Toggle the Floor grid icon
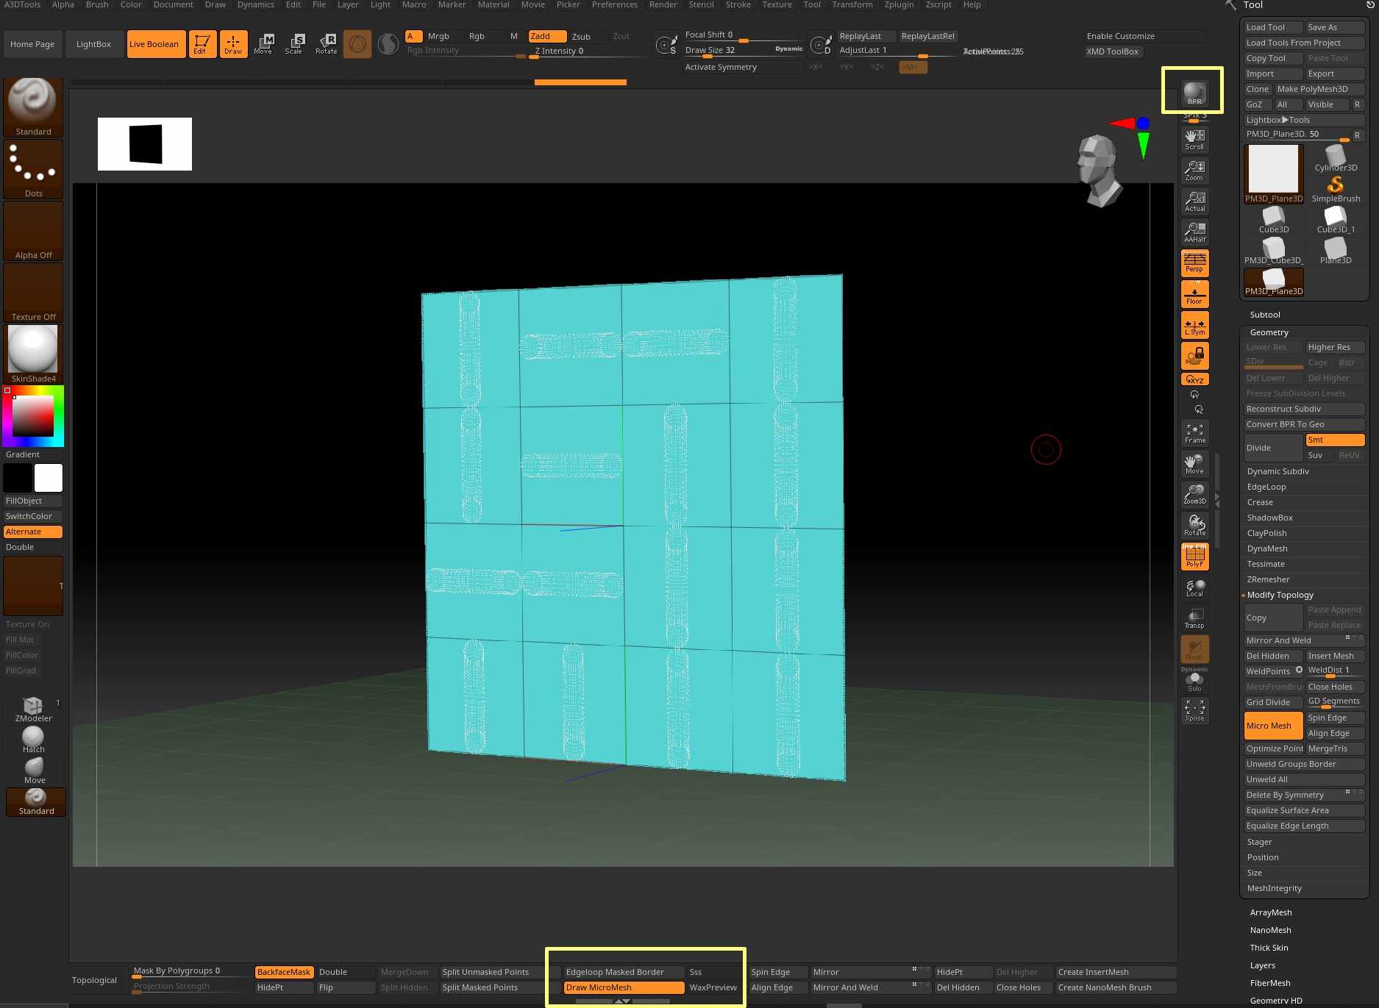 [1194, 294]
